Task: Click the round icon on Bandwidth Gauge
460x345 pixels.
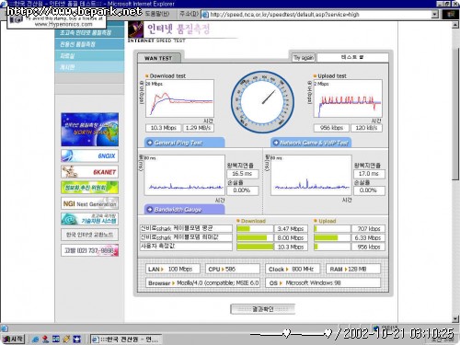Action: [150, 210]
